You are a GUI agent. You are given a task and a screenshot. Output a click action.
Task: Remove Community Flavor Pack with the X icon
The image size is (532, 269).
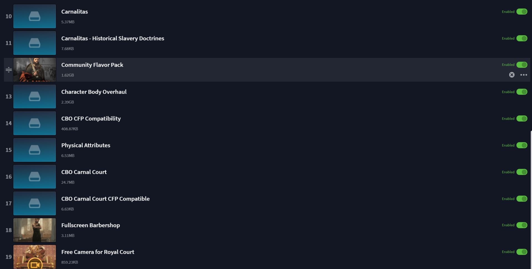click(512, 75)
